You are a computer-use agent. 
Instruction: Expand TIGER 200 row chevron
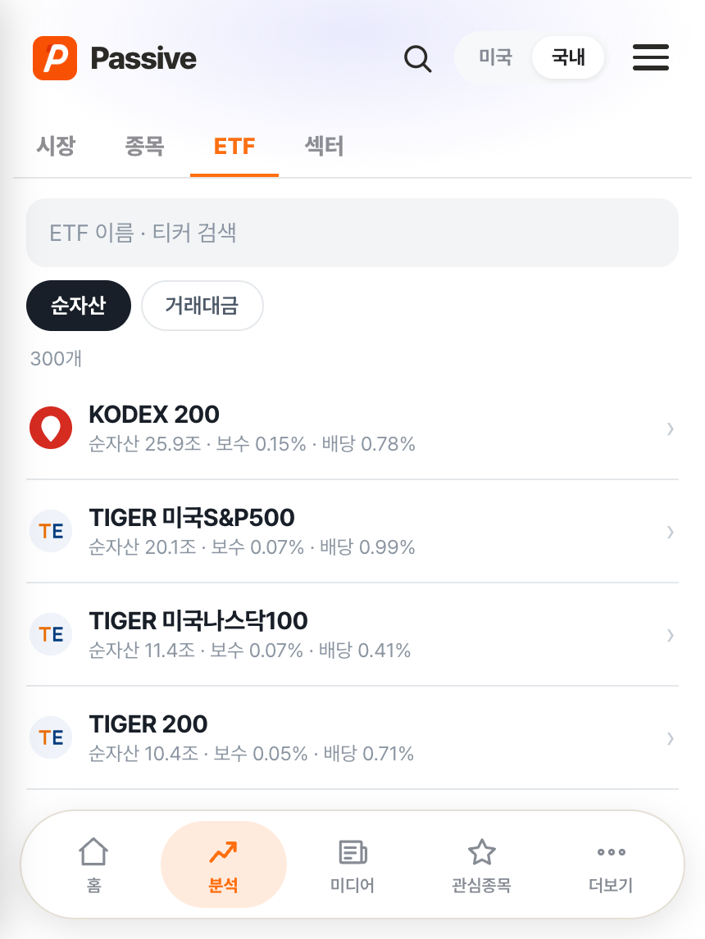(671, 738)
